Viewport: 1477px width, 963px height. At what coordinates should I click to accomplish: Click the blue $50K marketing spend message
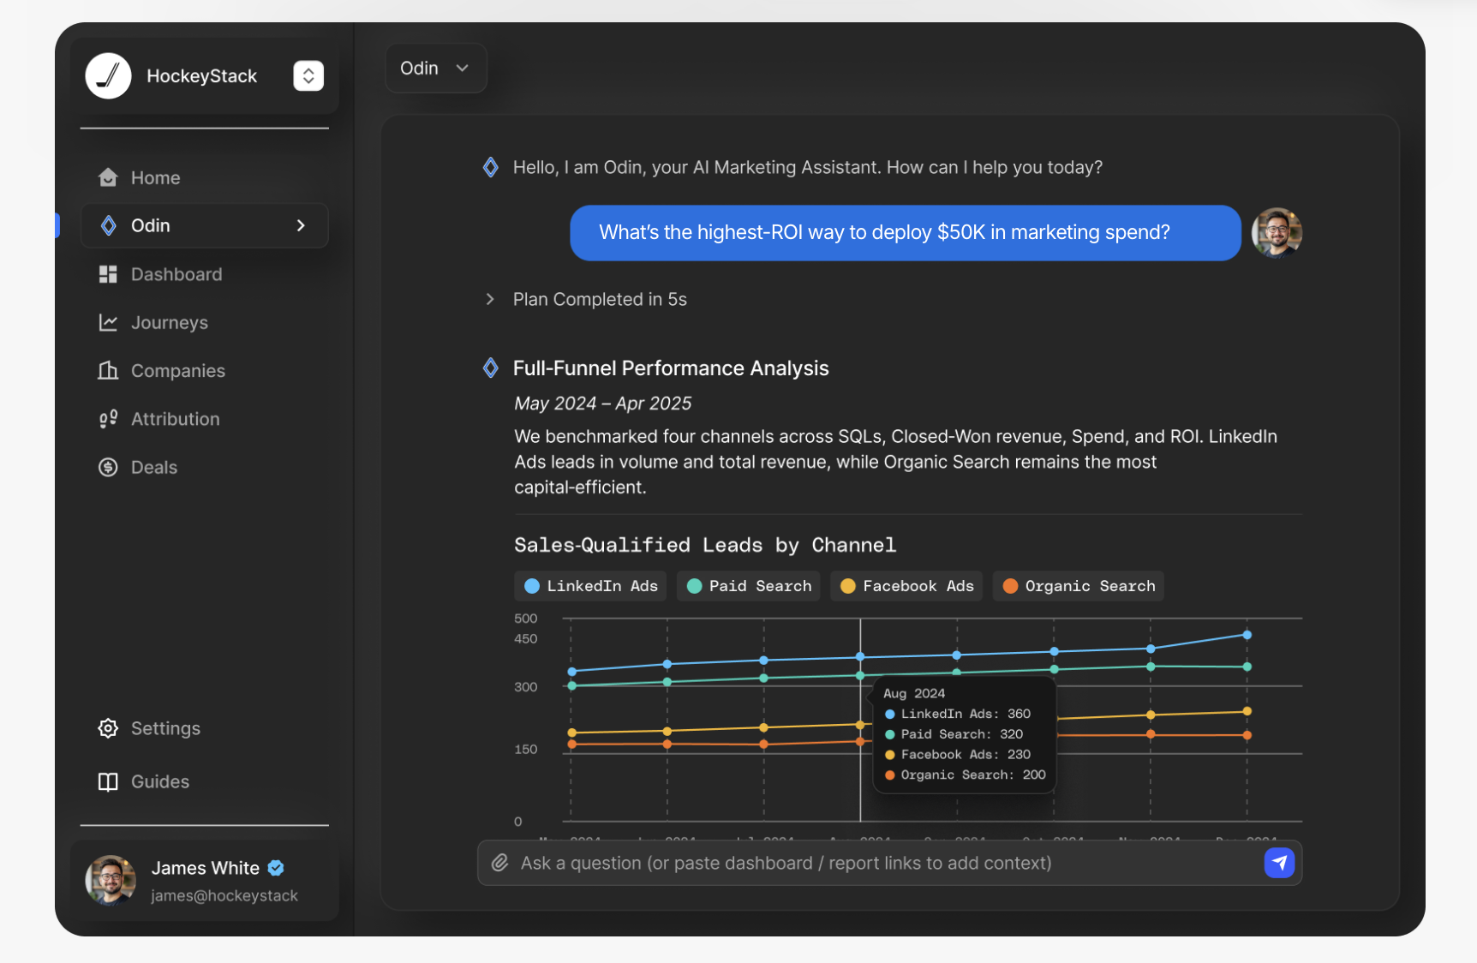[906, 232]
